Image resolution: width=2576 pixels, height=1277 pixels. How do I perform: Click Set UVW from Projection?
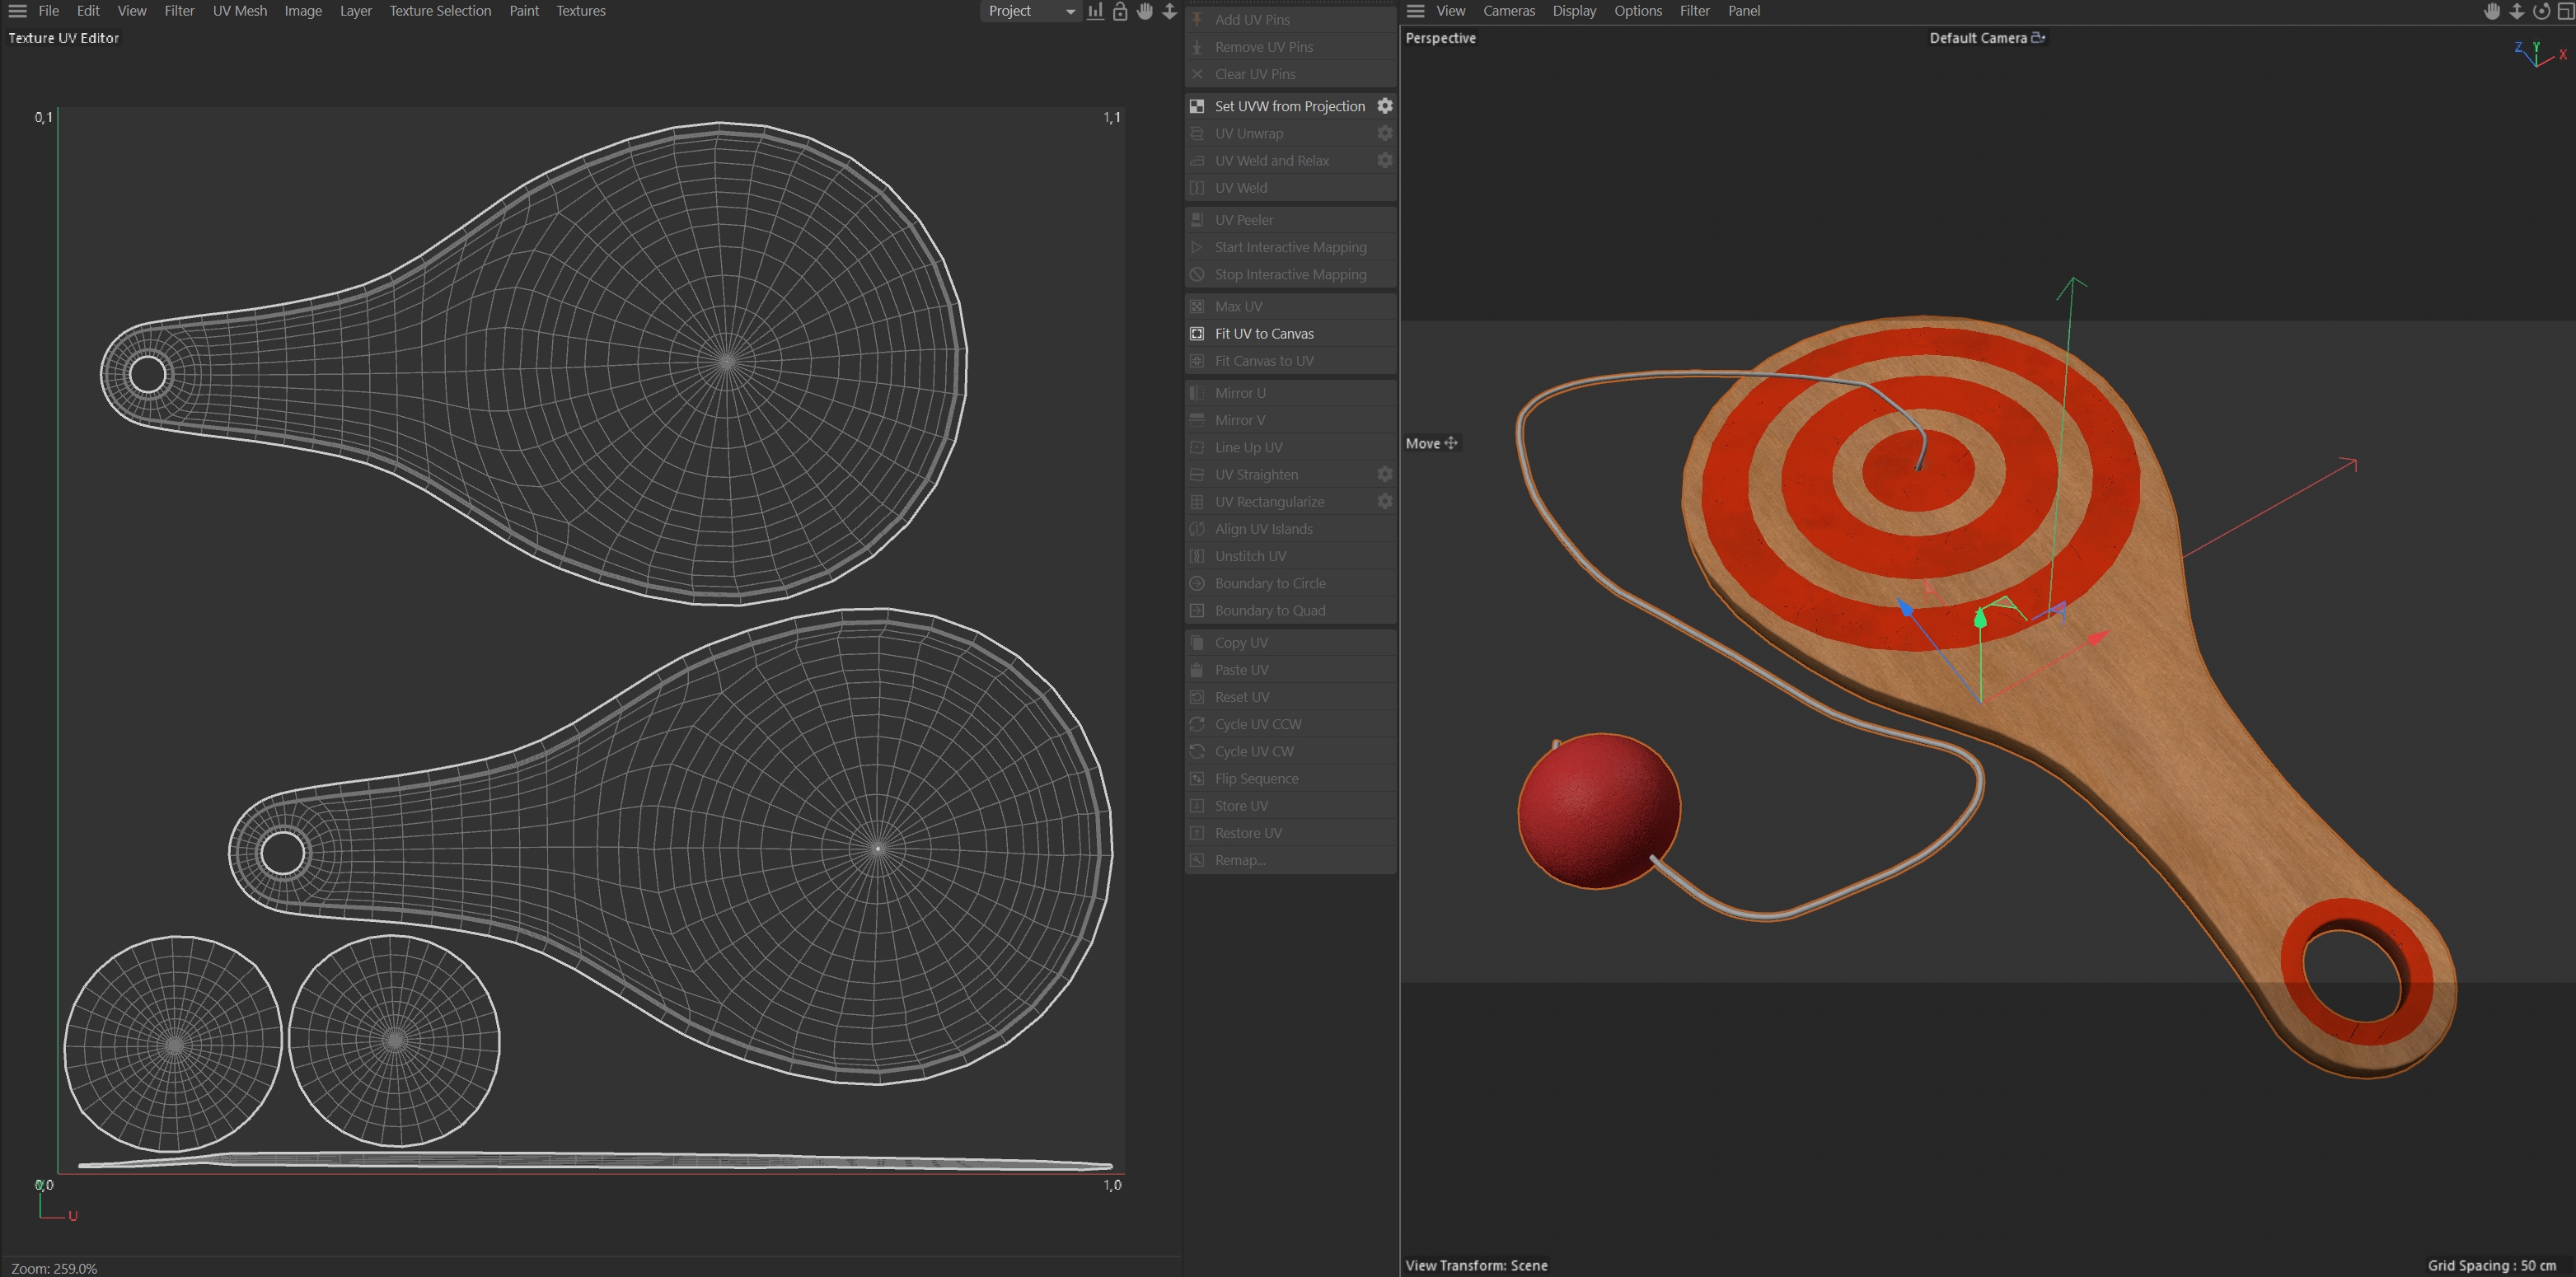tap(1289, 106)
